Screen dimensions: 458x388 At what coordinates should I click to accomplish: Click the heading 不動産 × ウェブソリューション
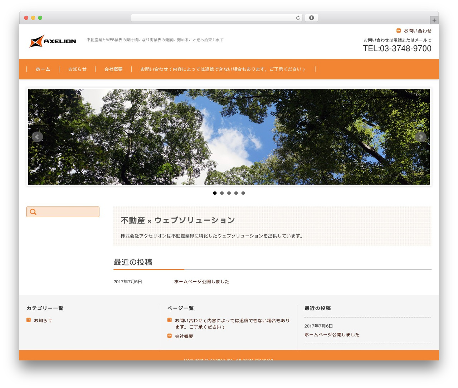coord(178,220)
